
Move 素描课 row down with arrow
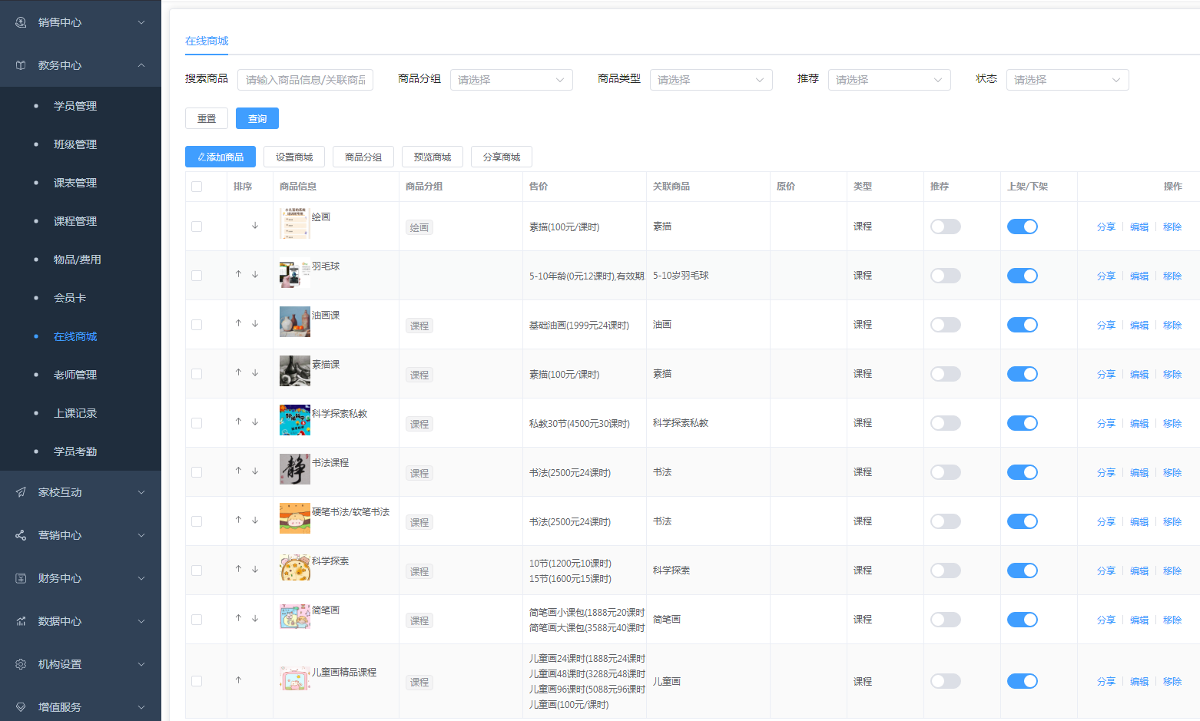(255, 372)
